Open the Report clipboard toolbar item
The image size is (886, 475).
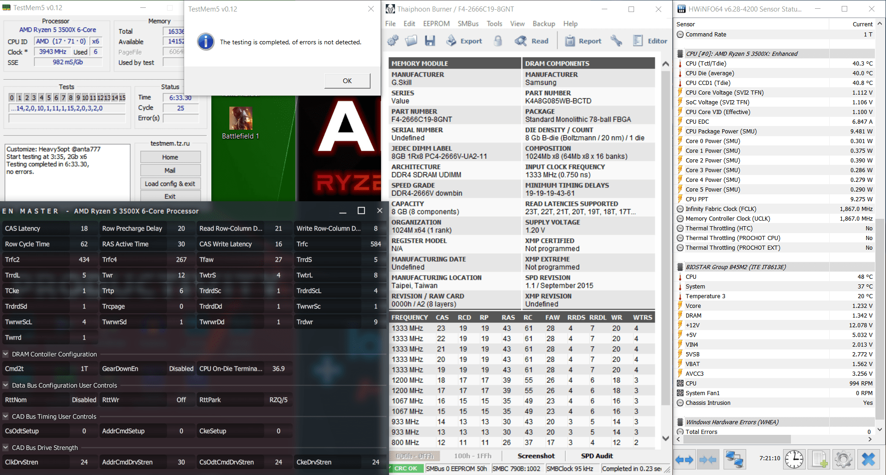coord(583,41)
